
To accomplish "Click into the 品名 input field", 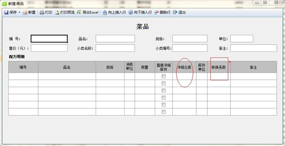I will 115,39.
